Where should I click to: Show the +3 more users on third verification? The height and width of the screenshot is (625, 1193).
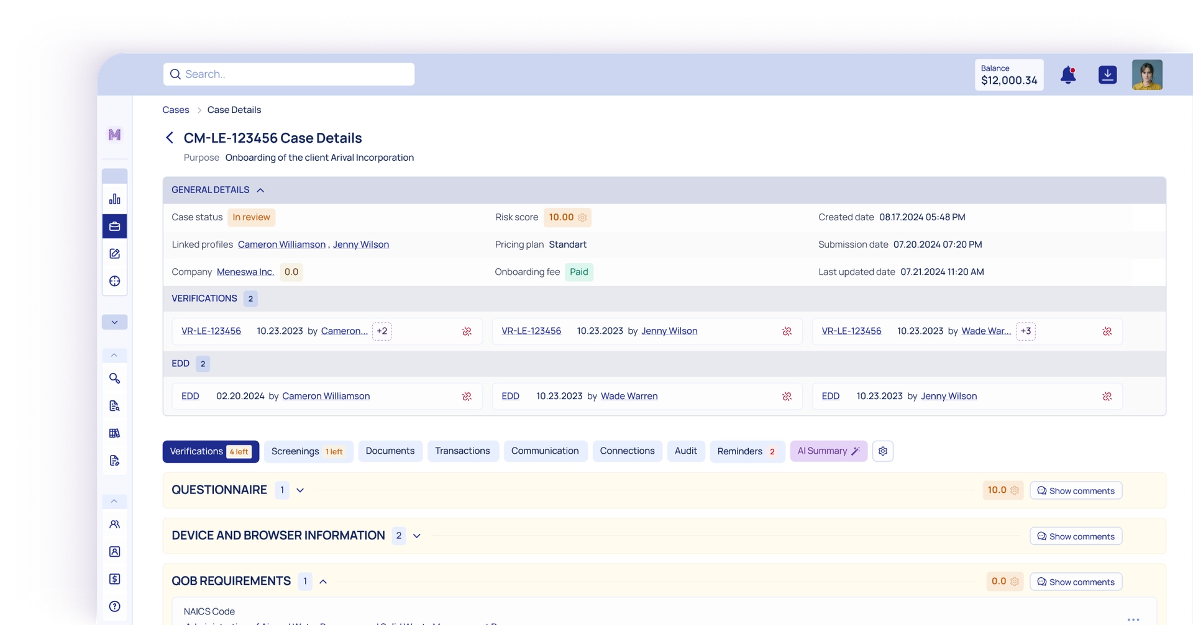pos(1026,331)
